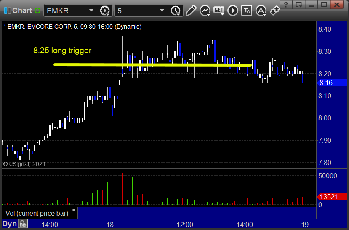
Task: Select the yellow trigger line
Action: 153,65
